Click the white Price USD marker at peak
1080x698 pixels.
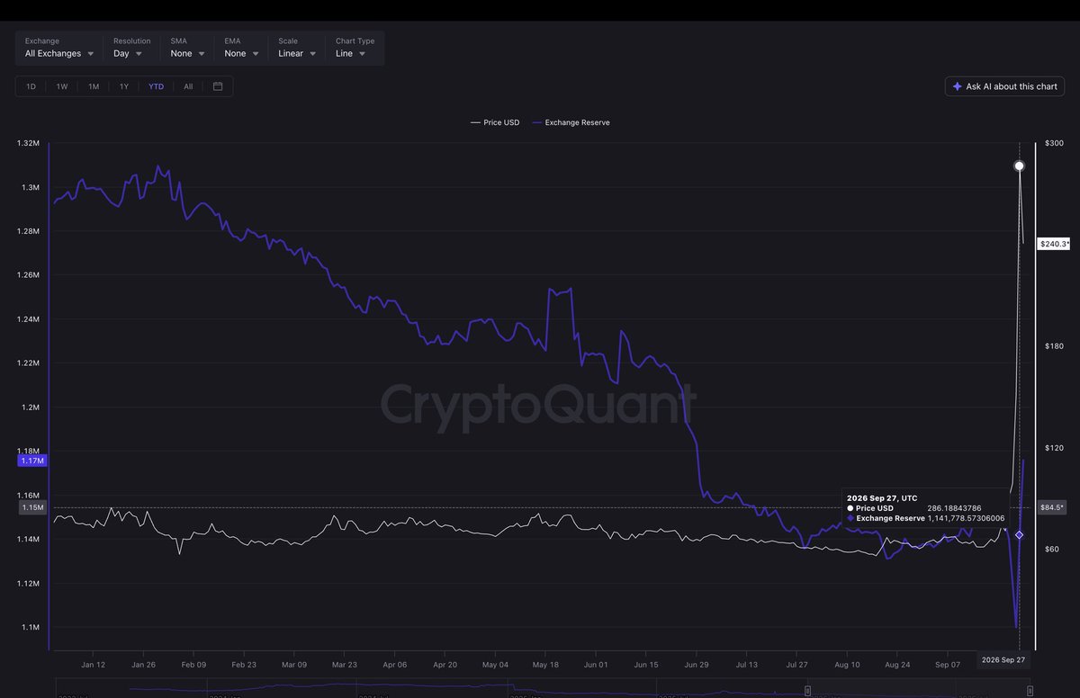[x=1019, y=166]
